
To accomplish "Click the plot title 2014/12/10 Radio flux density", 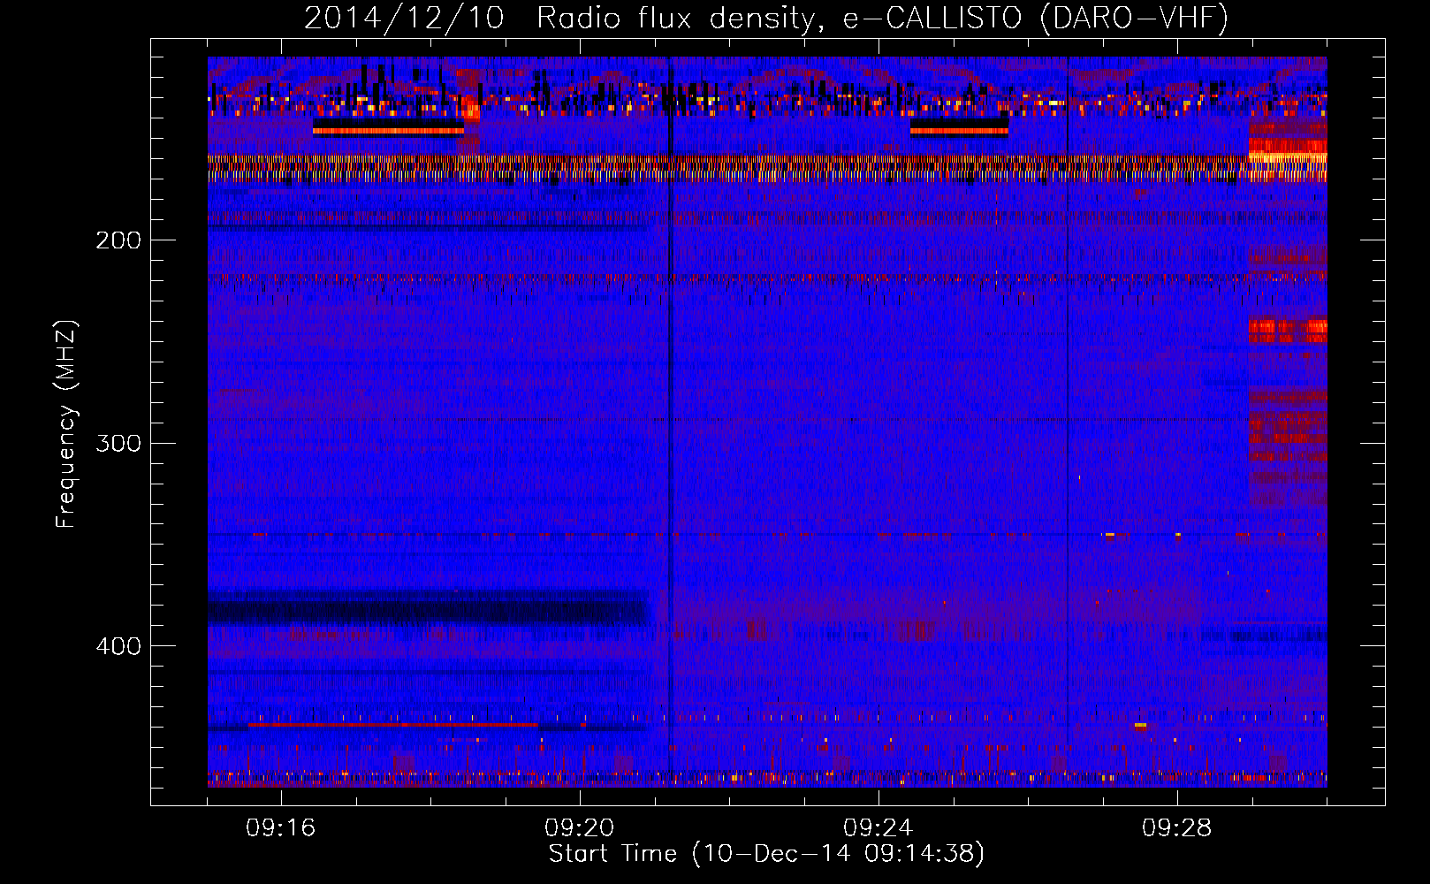I will (x=766, y=18).
